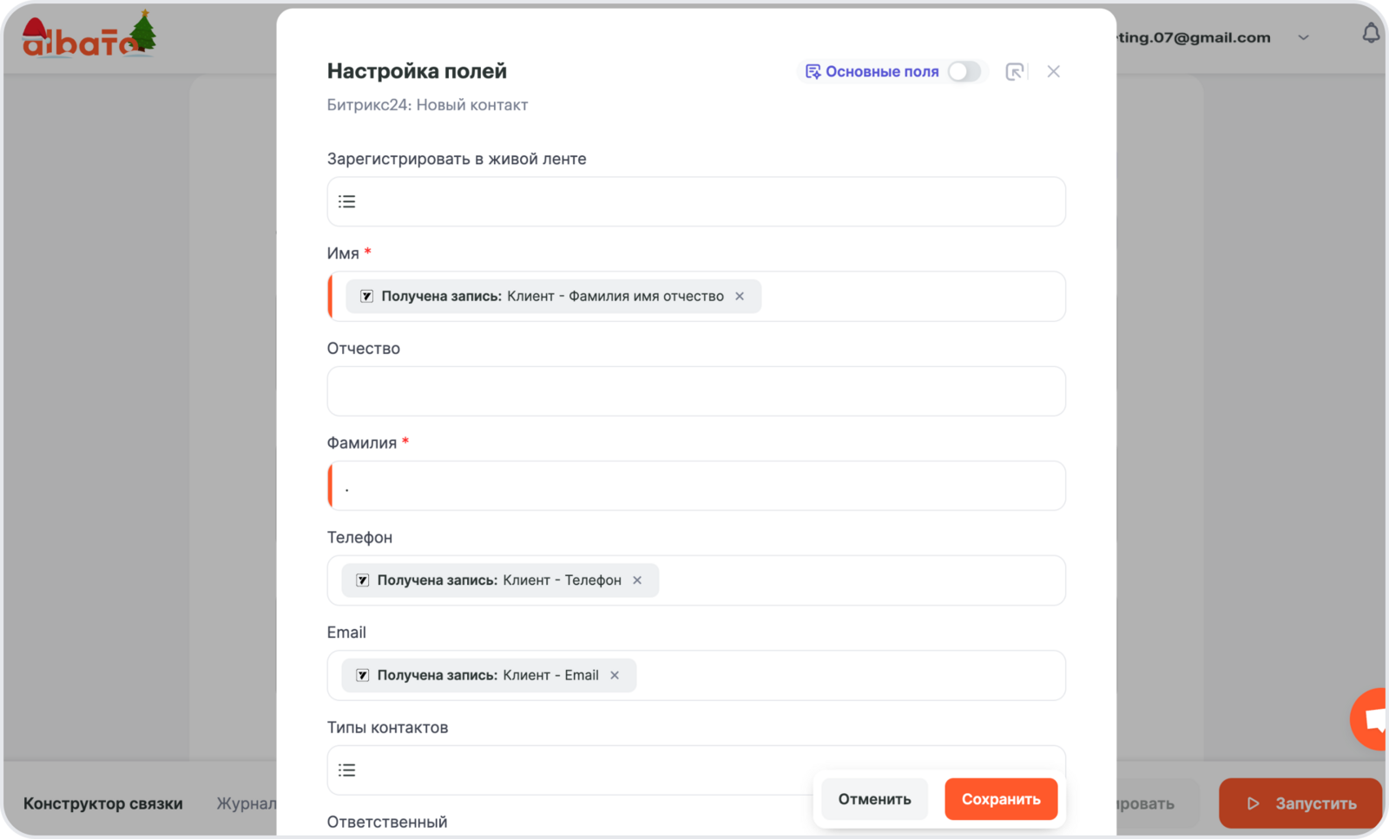Viewport: 1389px width, 839px height.
Task: Switch to Конструктор связки tab
Action: point(103,803)
